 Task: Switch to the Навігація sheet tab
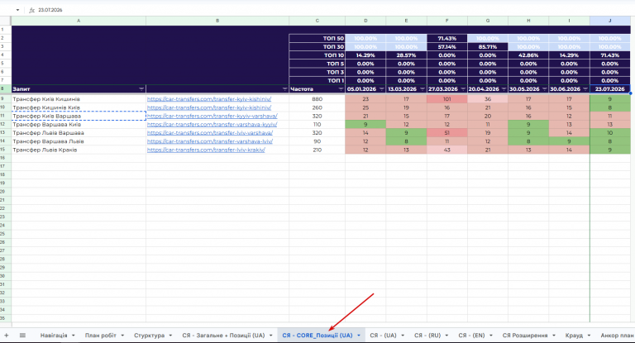[x=54, y=336]
